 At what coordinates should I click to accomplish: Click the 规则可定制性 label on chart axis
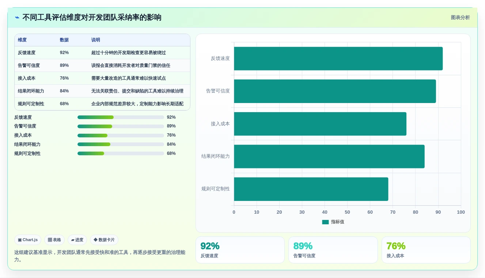(216, 189)
